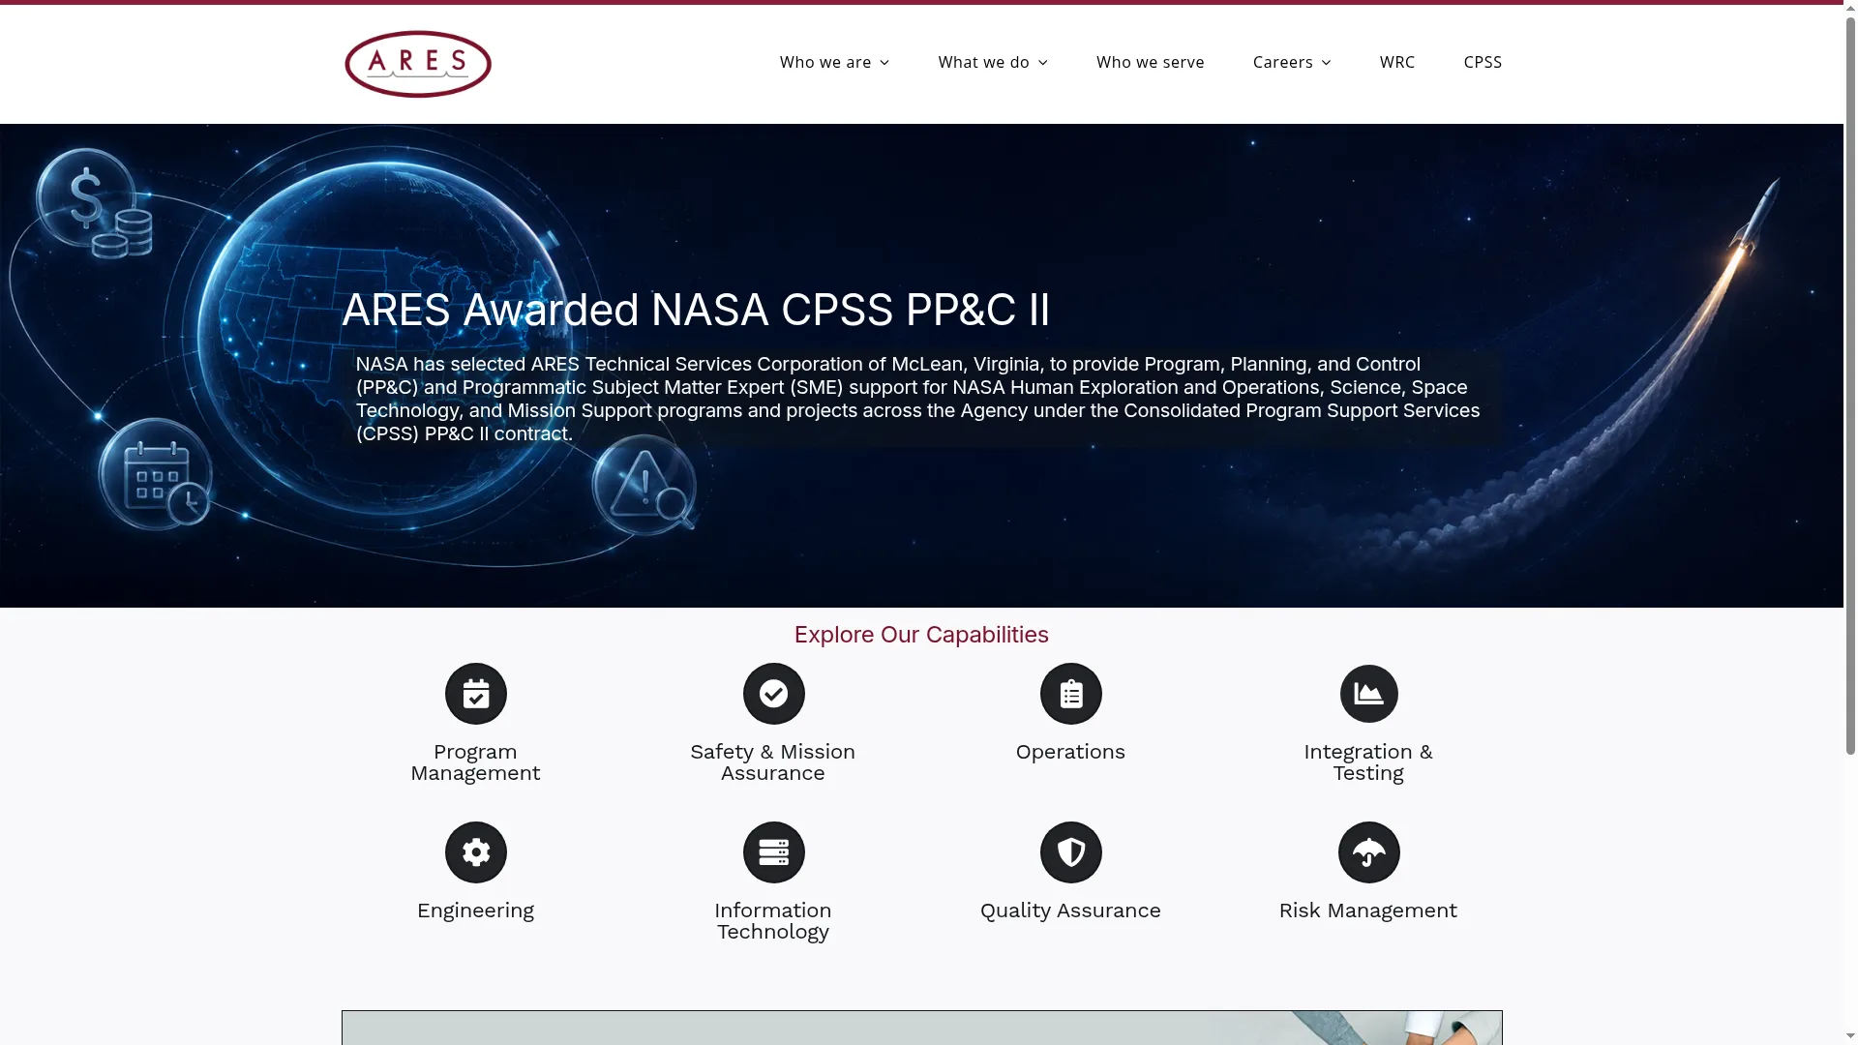Image resolution: width=1858 pixels, height=1045 pixels.
Task: Open the Careers dropdown menu
Action: click(x=1291, y=62)
